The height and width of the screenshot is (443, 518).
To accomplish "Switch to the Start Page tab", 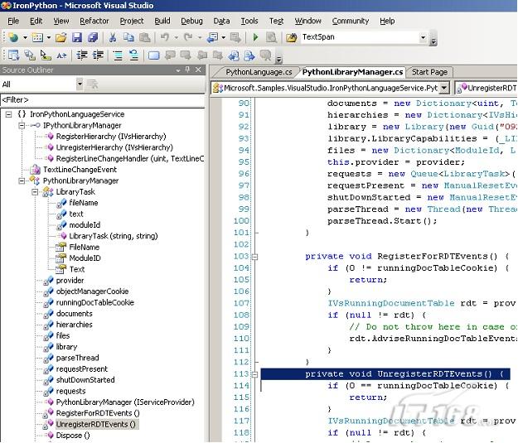I will (x=429, y=72).
